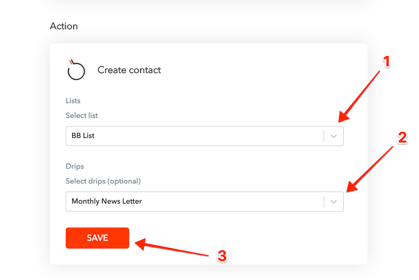The width and height of the screenshot is (419, 280).
Task: Expand the Select drips chevron arrow
Action: [334, 202]
